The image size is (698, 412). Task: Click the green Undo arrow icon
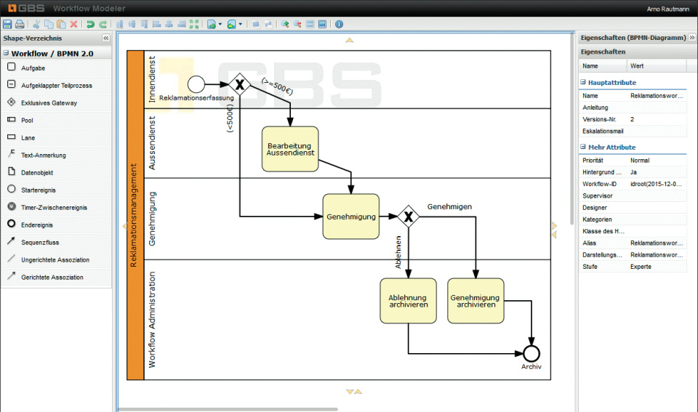(x=91, y=24)
